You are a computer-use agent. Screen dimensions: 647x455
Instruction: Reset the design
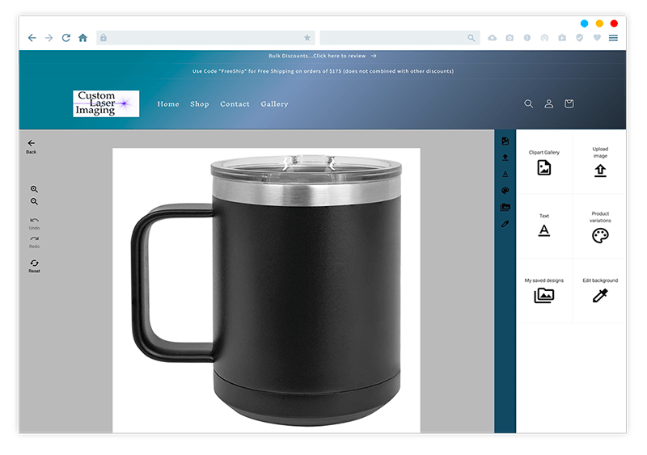pyautogui.click(x=34, y=266)
